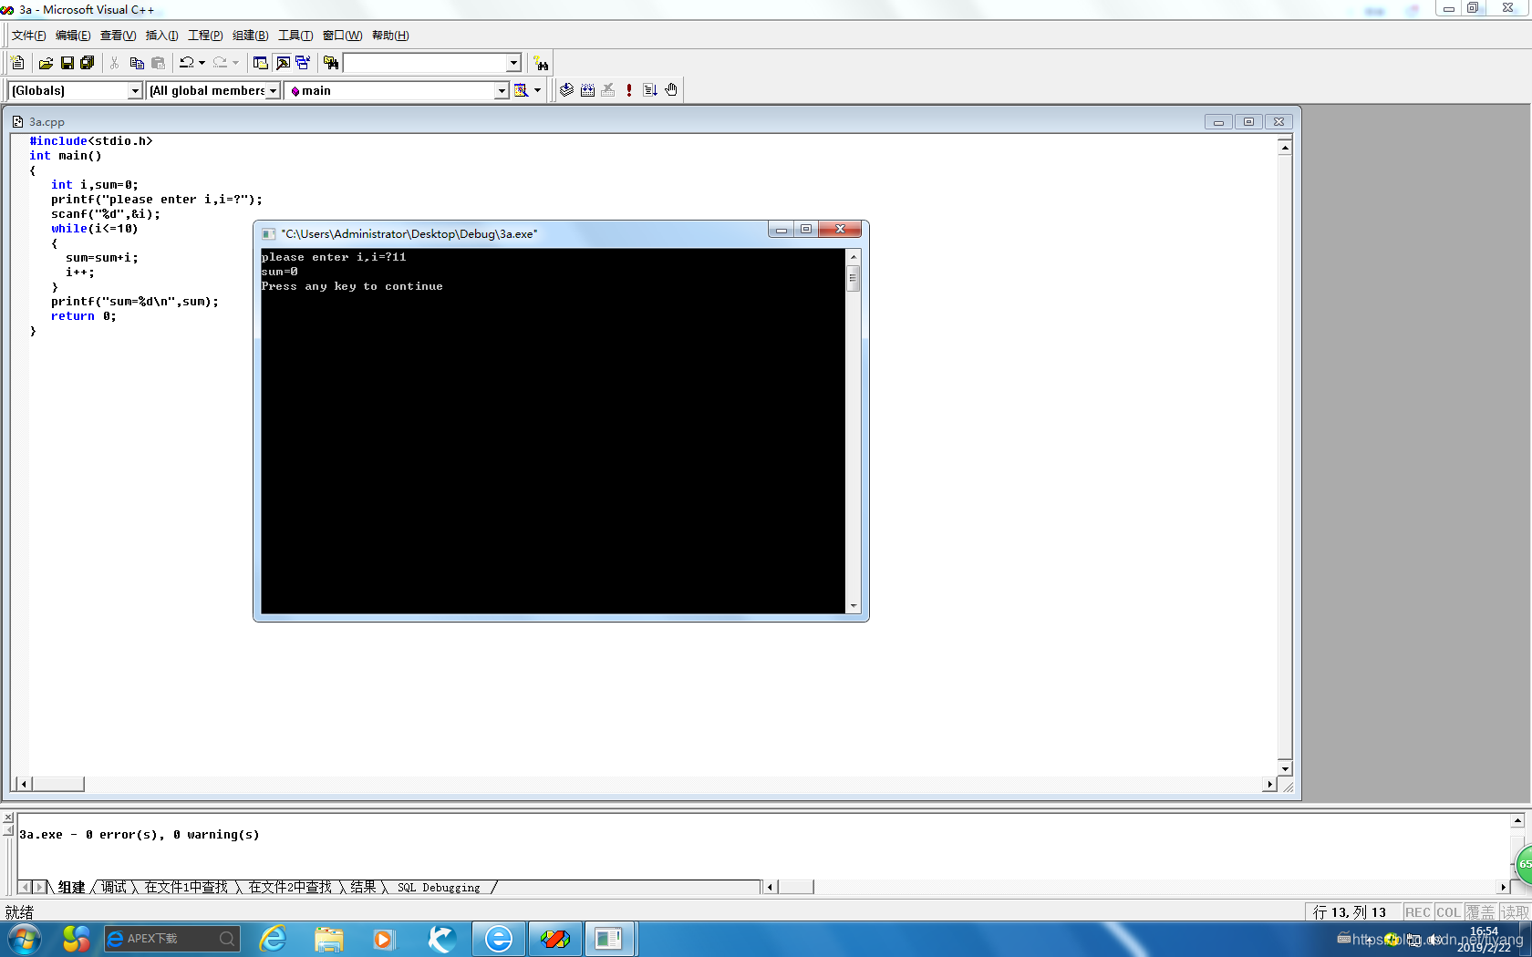Open the Windows Start button
Screen dimensions: 1532x957
click(x=25, y=939)
